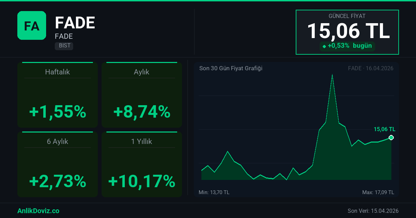Select the 6 Aylık card header
The width and height of the screenshot is (416, 218).
tap(58, 141)
